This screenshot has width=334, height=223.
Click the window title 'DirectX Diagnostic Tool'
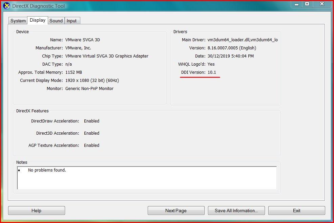(38, 6)
